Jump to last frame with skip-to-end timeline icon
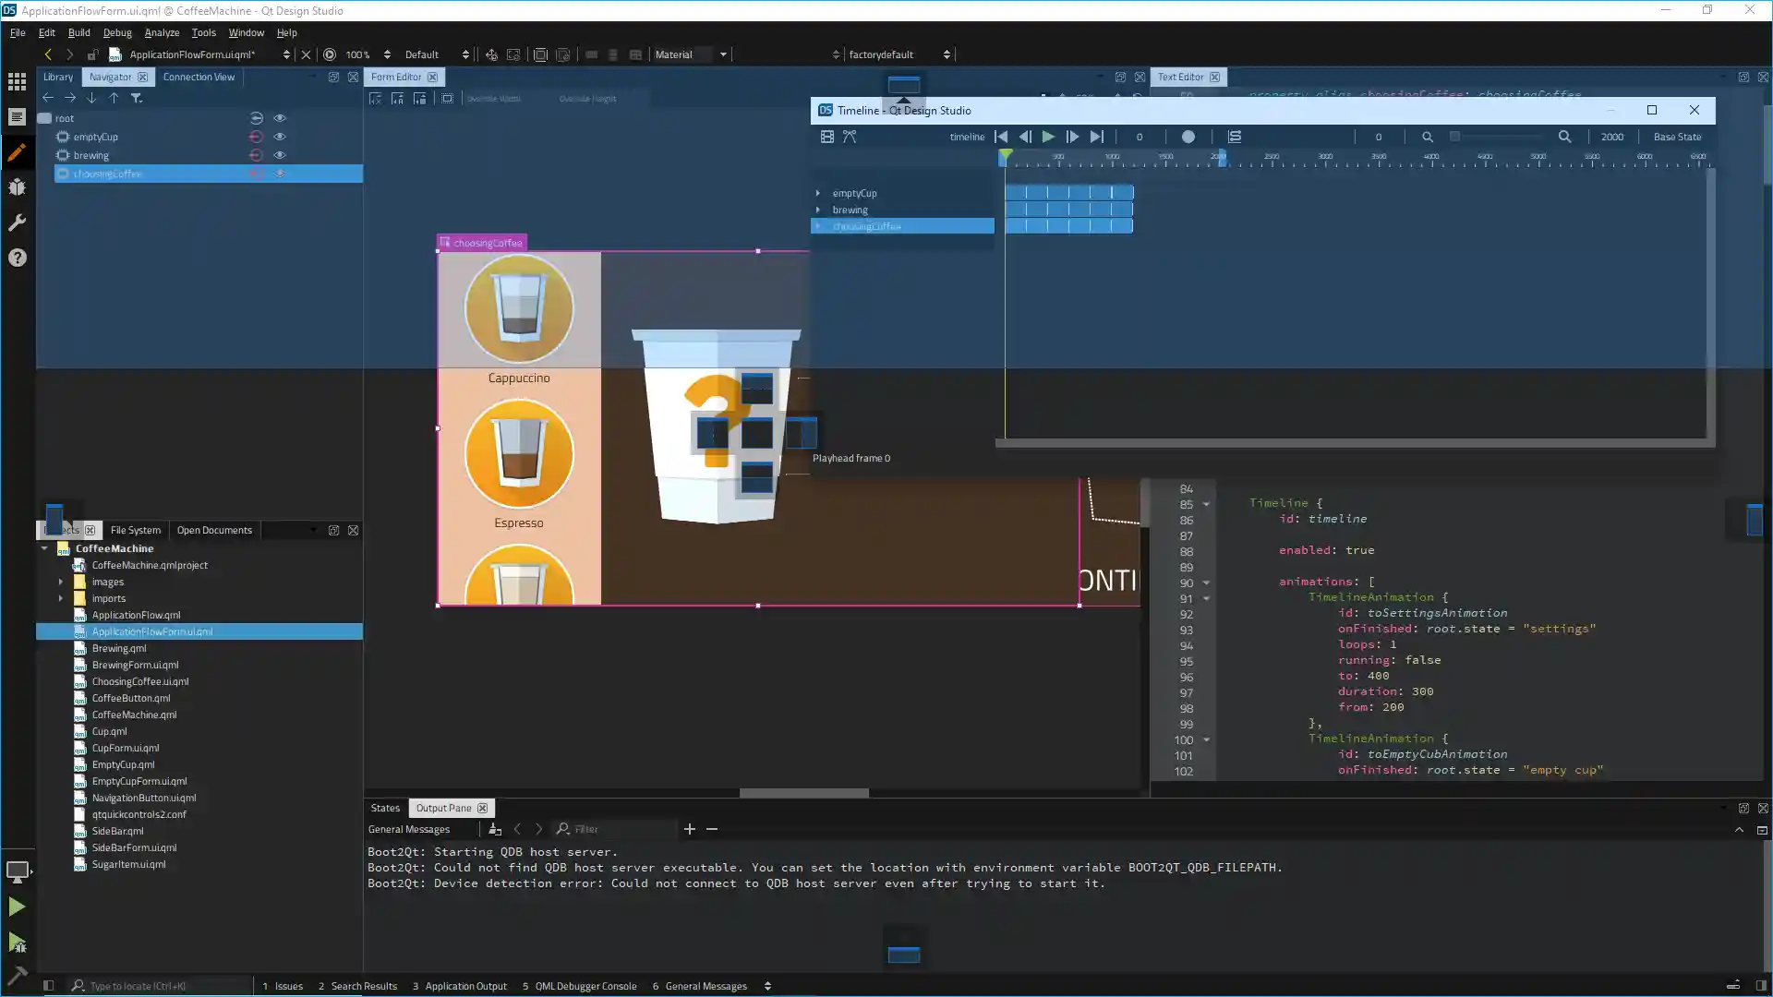The image size is (1773, 997). (1097, 137)
